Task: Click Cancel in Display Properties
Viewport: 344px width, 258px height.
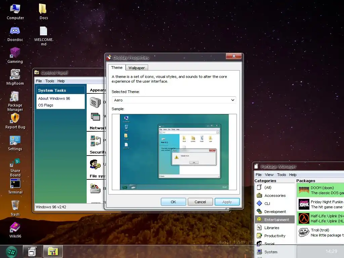Action: point(200,202)
